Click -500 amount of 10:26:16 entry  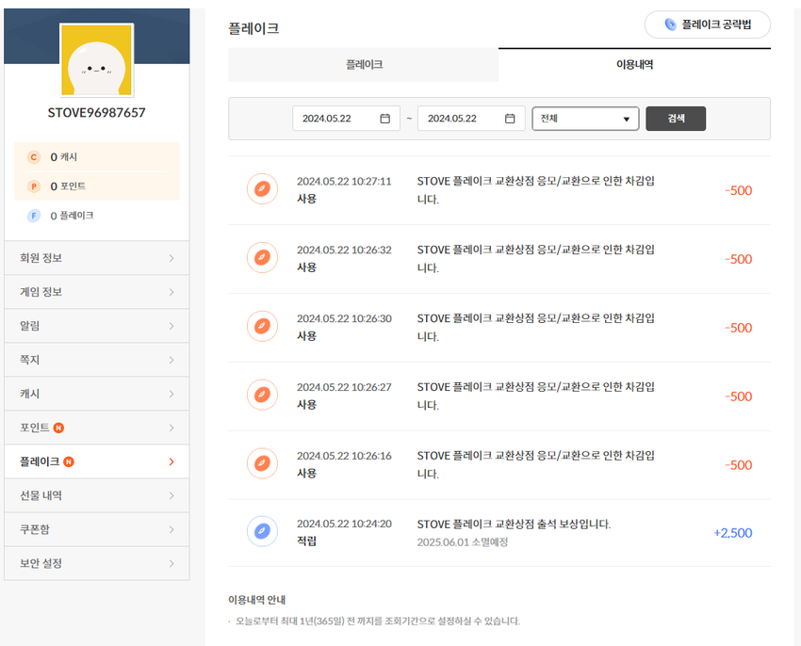(738, 465)
